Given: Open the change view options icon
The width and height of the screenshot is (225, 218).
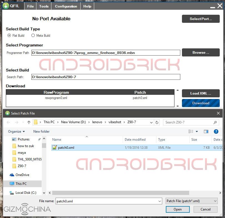Looking at the screenshot, I should coord(192,131).
